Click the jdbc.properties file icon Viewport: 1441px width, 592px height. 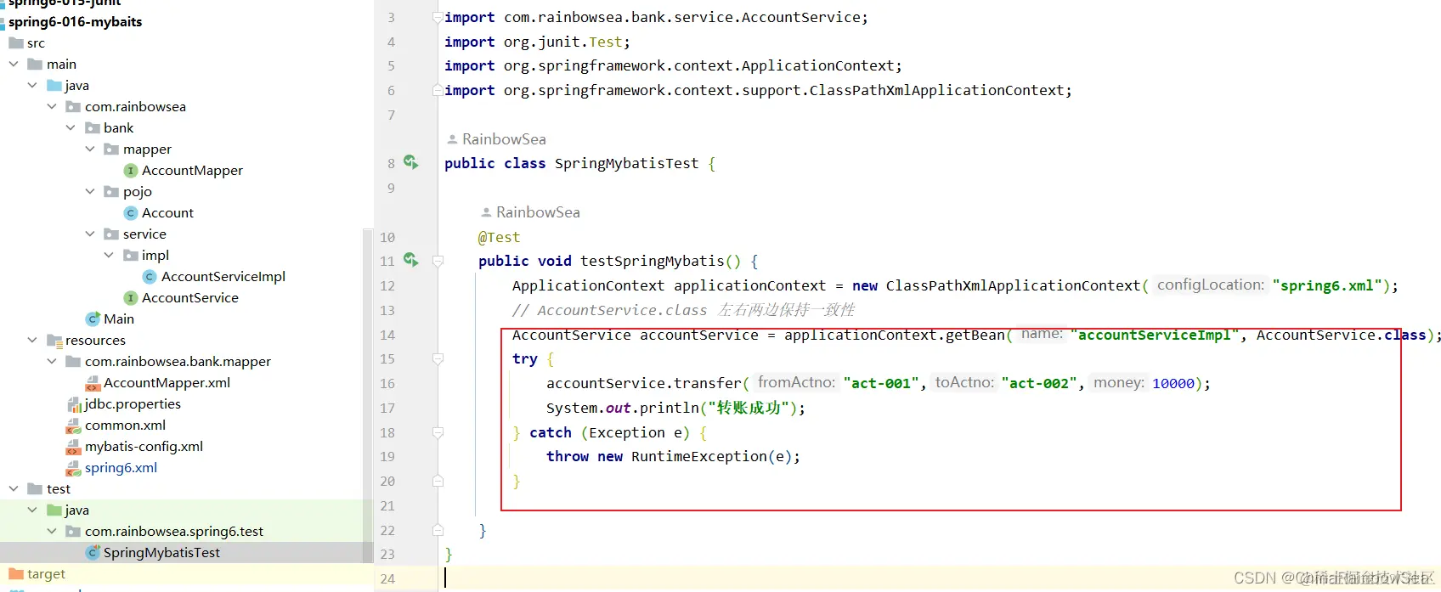[x=75, y=404]
